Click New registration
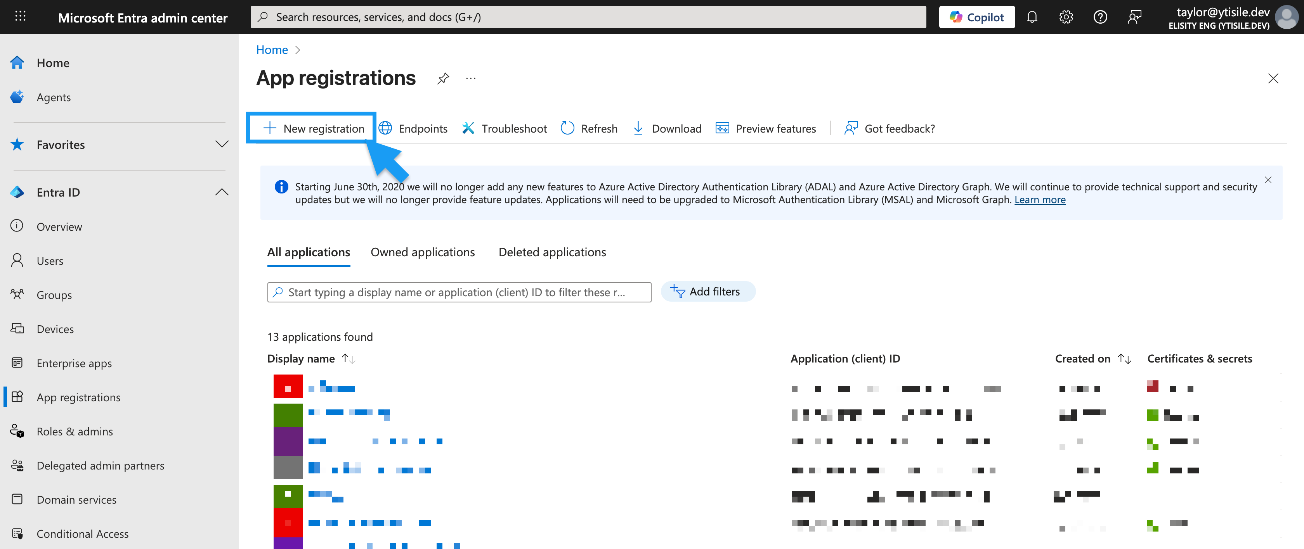This screenshot has height=549, width=1304. point(313,128)
